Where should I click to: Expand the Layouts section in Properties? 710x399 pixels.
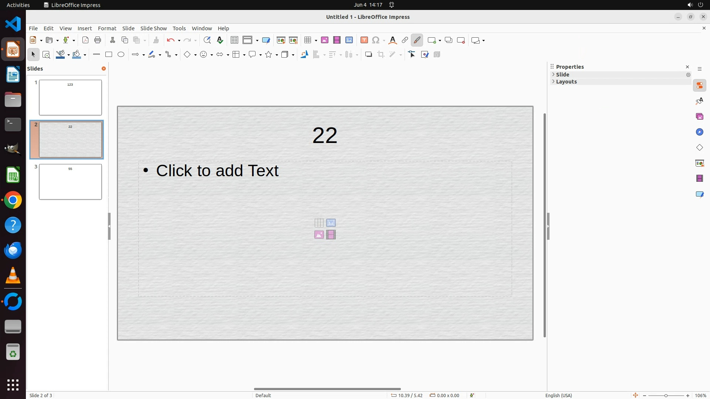coord(566,82)
